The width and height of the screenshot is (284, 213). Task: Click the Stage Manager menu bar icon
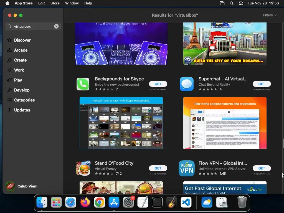point(222,3)
